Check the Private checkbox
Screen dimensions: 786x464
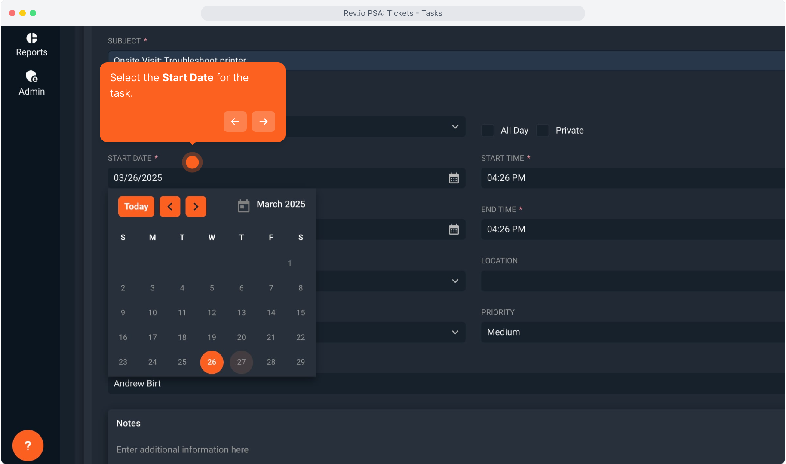pyautogui.click(x=543, y=131)
